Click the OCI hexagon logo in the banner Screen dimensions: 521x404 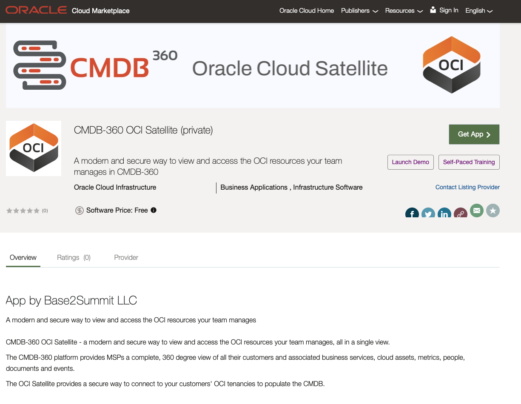pyautogui.click(x=452, y=65)
